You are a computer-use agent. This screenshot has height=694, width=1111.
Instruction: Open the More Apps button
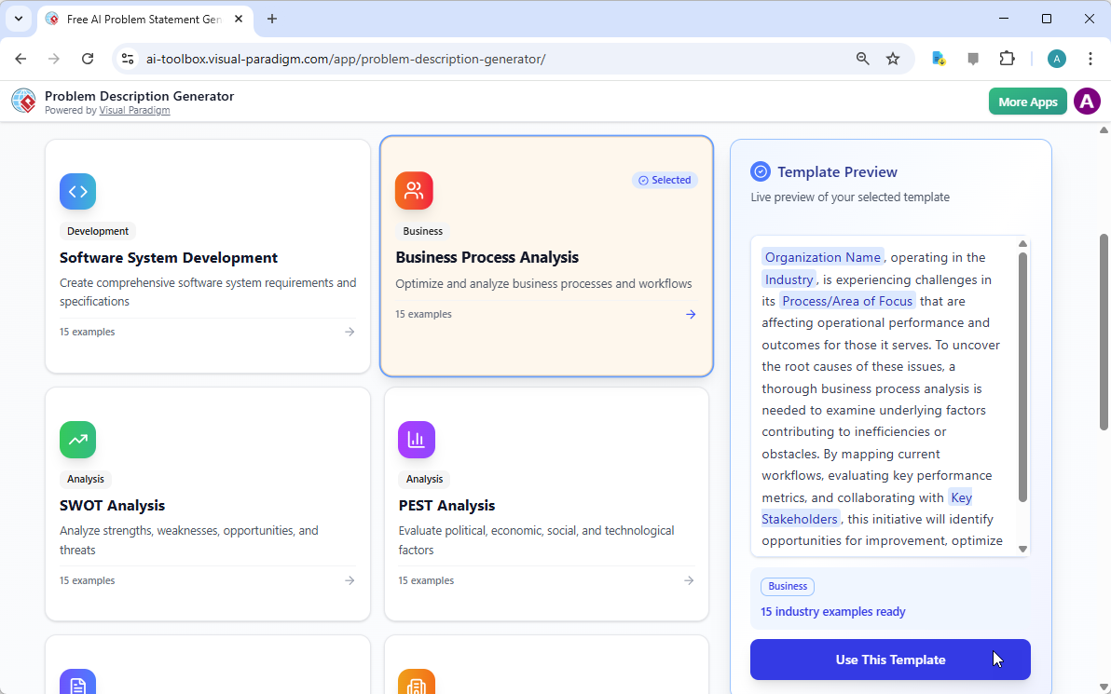[1027, 101]
